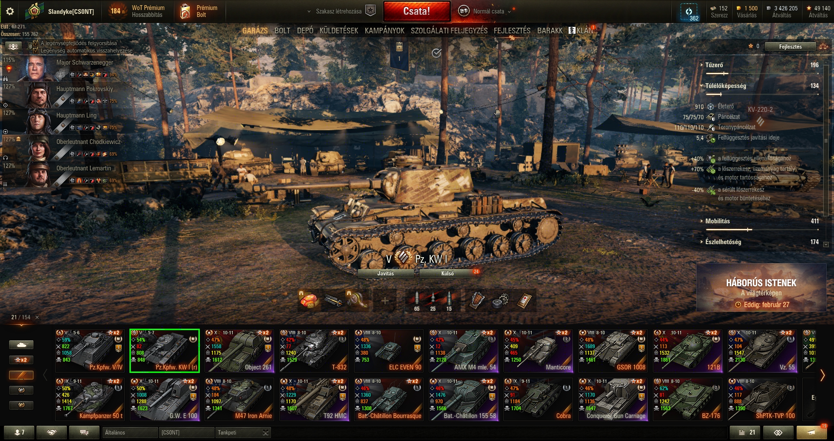Click the x2 bonus carousel filter
Viewport: 834px width, 441px height.
click(21, 360)
